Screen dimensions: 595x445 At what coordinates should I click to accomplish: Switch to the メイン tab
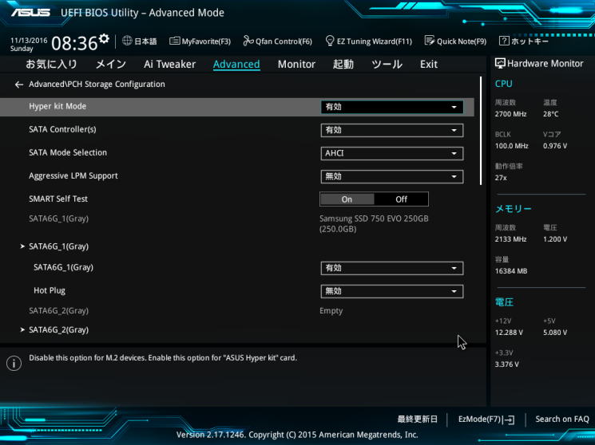(x=111, y=64)
